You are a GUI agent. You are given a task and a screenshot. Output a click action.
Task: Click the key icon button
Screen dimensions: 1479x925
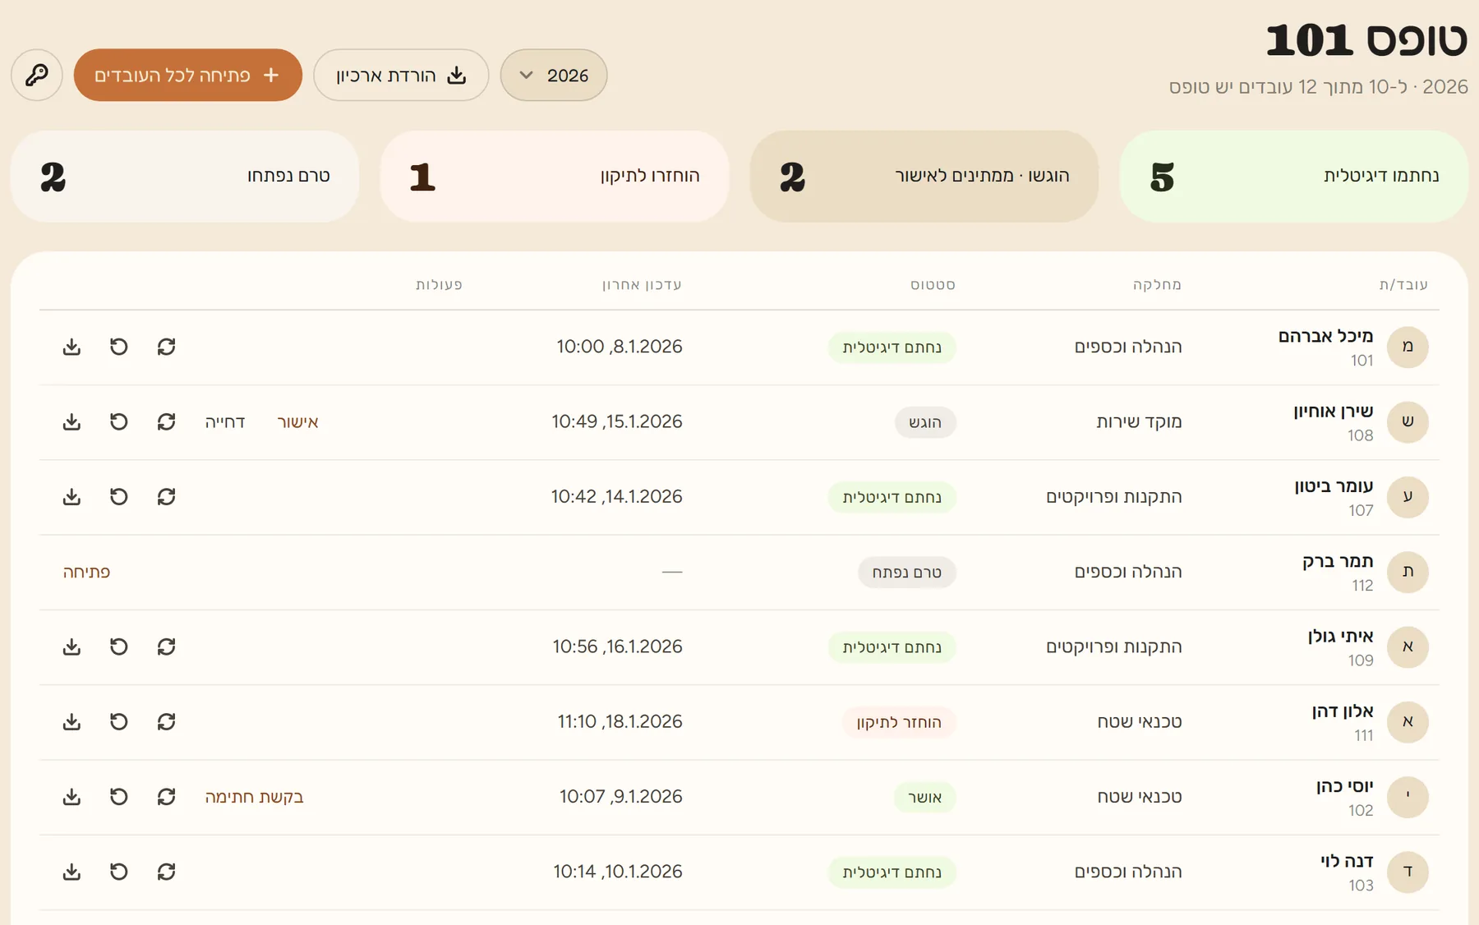coord(37,75)
